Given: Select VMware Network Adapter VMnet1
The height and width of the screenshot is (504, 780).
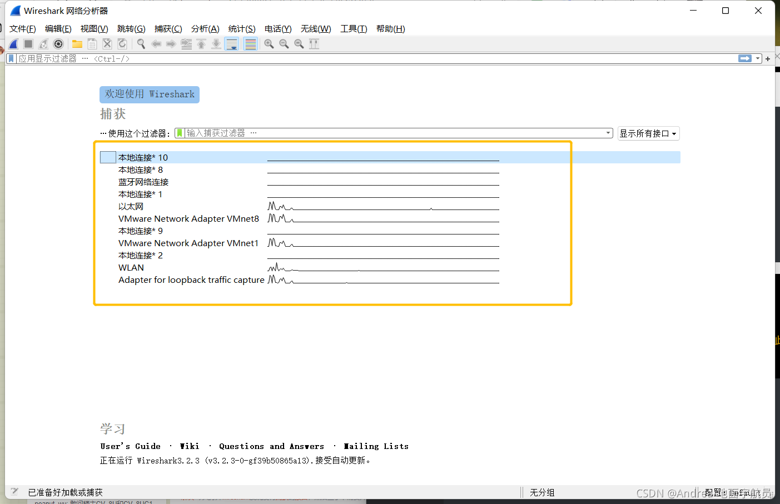Looking at the screenshot, I should click(x=390, y=243).
